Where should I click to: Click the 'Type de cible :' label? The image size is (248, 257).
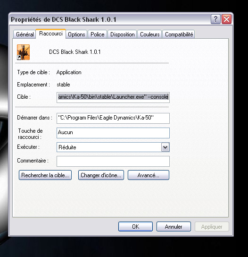point(33,72)
